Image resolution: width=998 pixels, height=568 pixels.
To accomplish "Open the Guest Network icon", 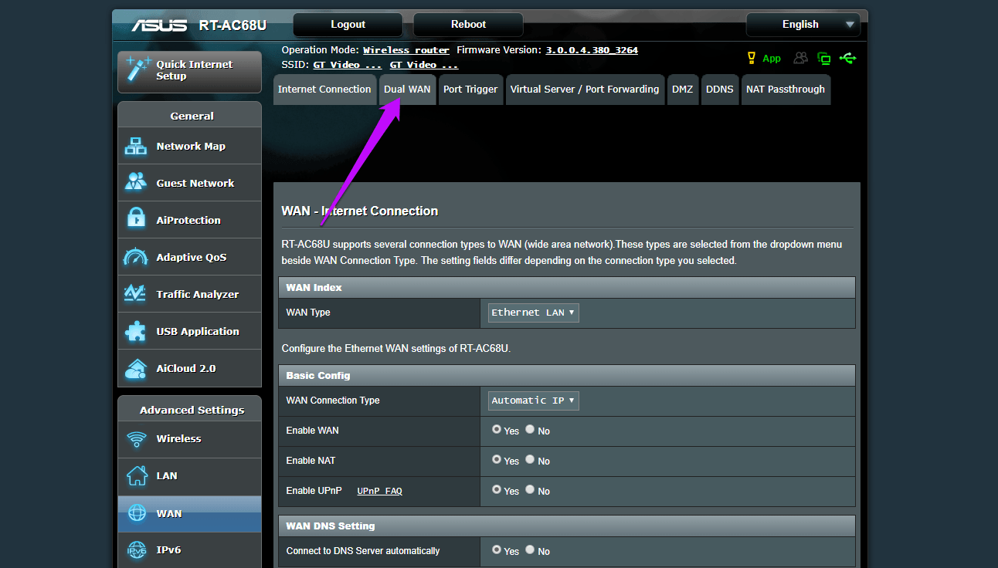I will [136, 183].
